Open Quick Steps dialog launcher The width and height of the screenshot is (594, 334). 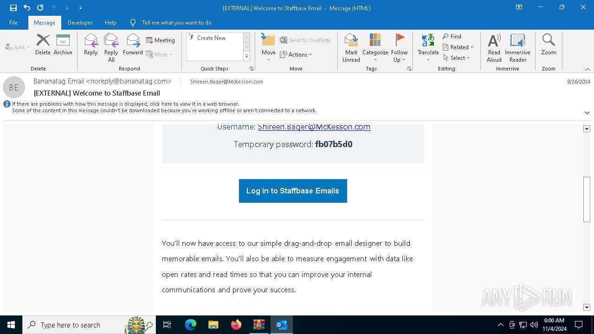252,69
